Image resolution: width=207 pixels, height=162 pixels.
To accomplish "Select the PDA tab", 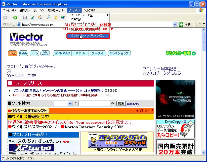I will click(x=80, y=53).
